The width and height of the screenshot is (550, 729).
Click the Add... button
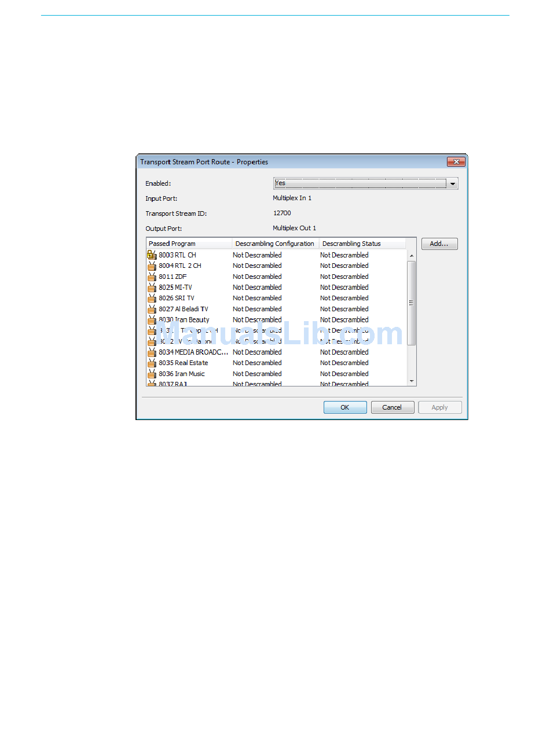(x=439, y=244)
